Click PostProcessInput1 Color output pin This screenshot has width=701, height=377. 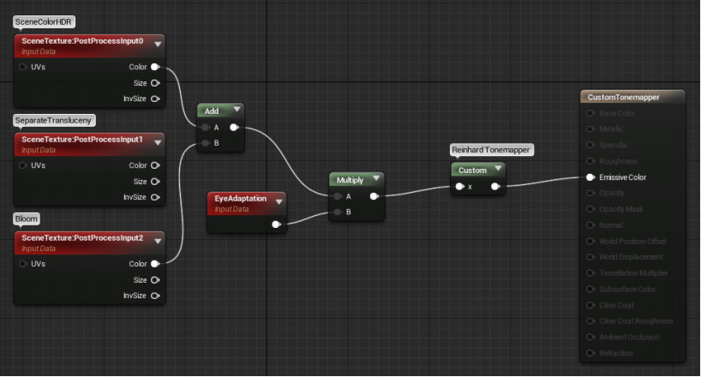coord(155,165)
